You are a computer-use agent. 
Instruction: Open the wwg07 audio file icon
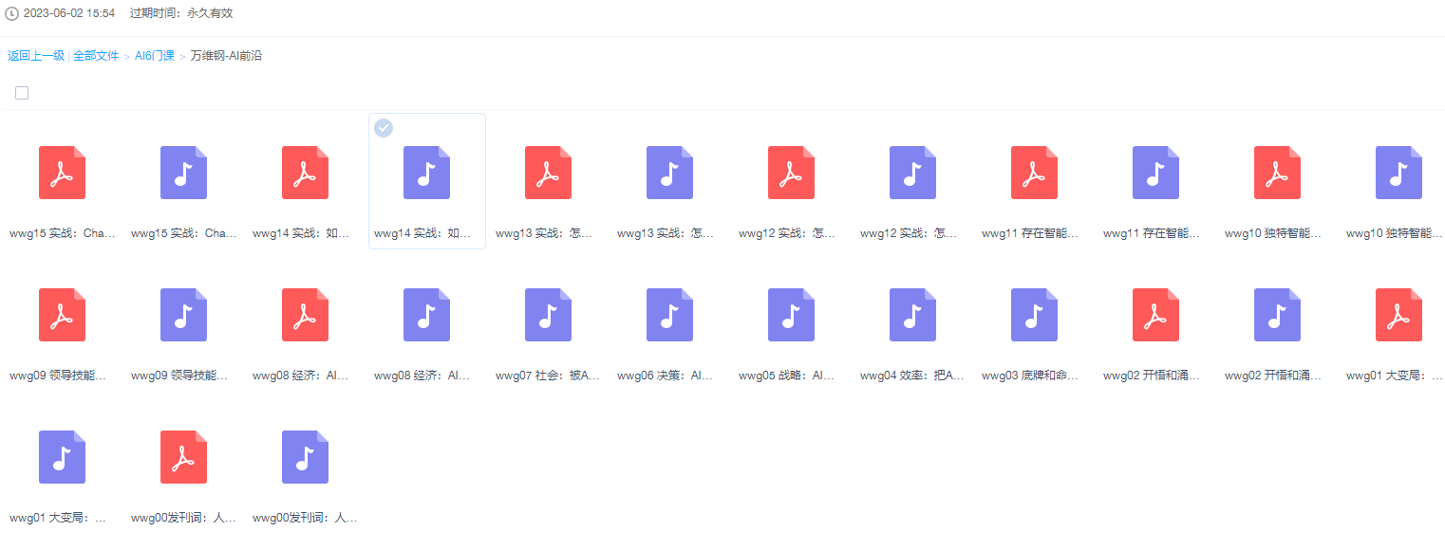[x=548, y=315]
